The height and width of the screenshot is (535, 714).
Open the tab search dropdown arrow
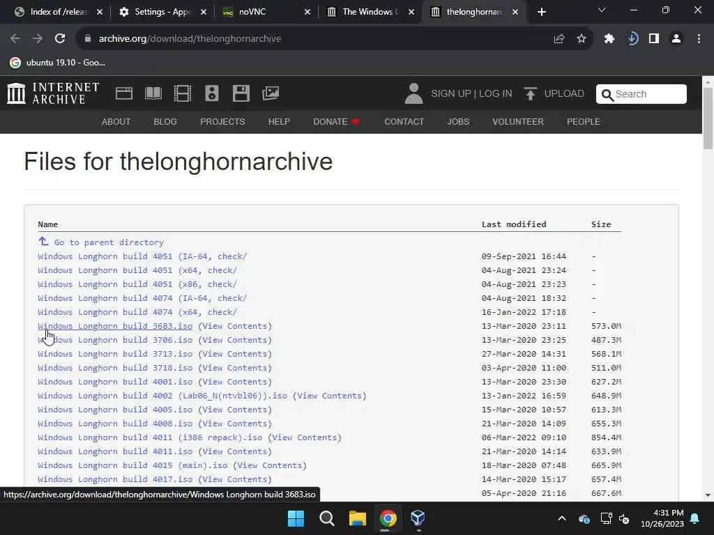pos(602,10)
